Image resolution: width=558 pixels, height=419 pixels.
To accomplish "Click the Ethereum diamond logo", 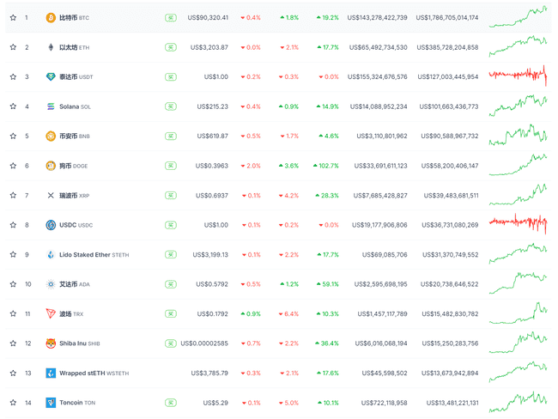I will (51, 47).
